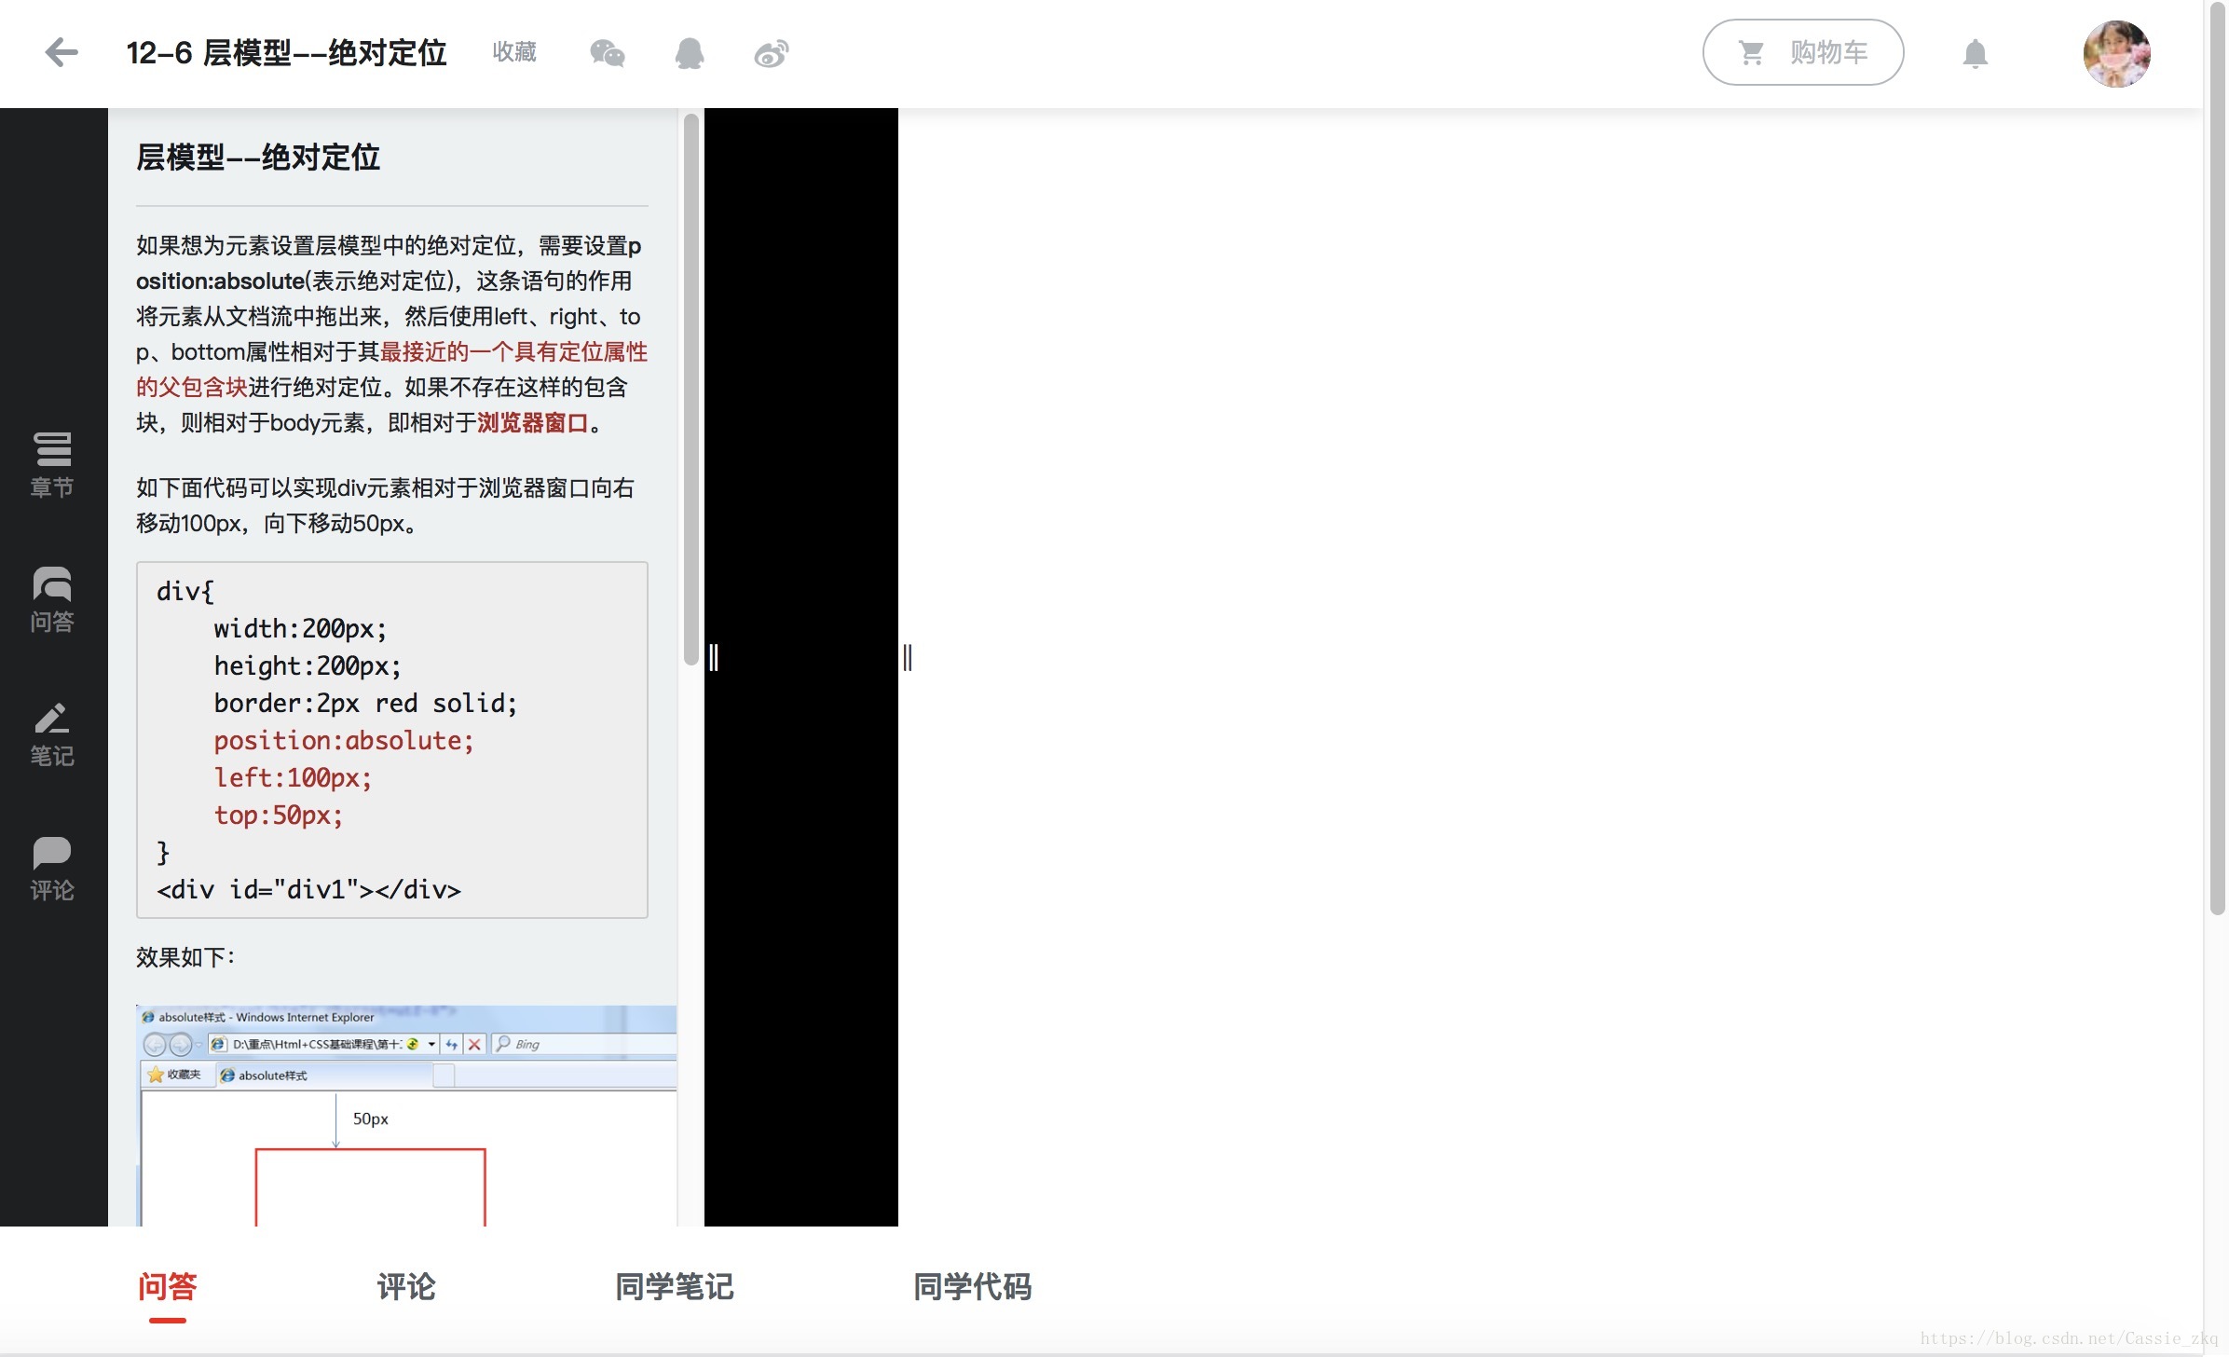Open the notifications bell icon
Screen dimensions: 2229x1357
(1975, 53)
